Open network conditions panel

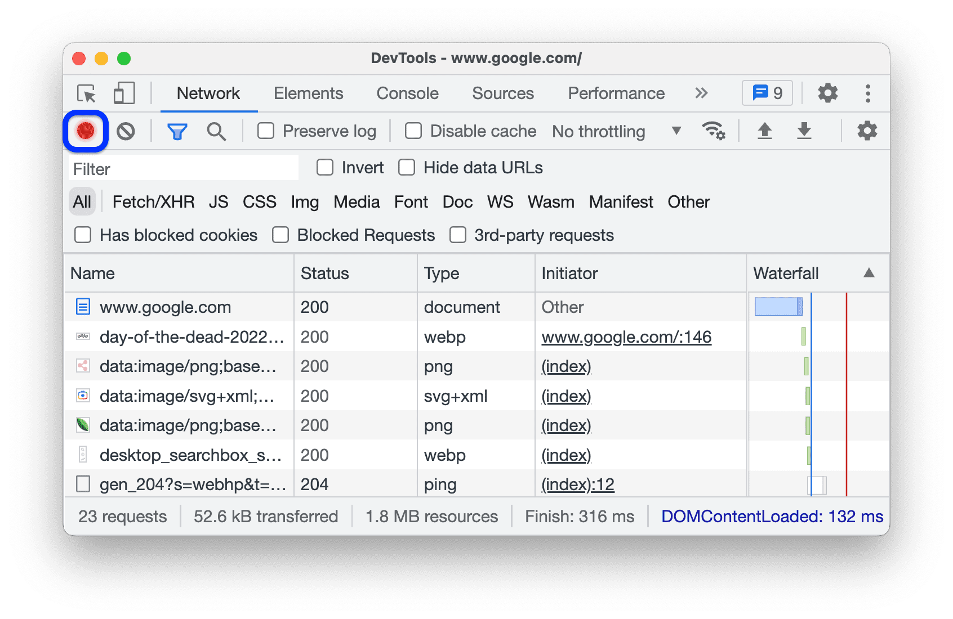point(714,131)
